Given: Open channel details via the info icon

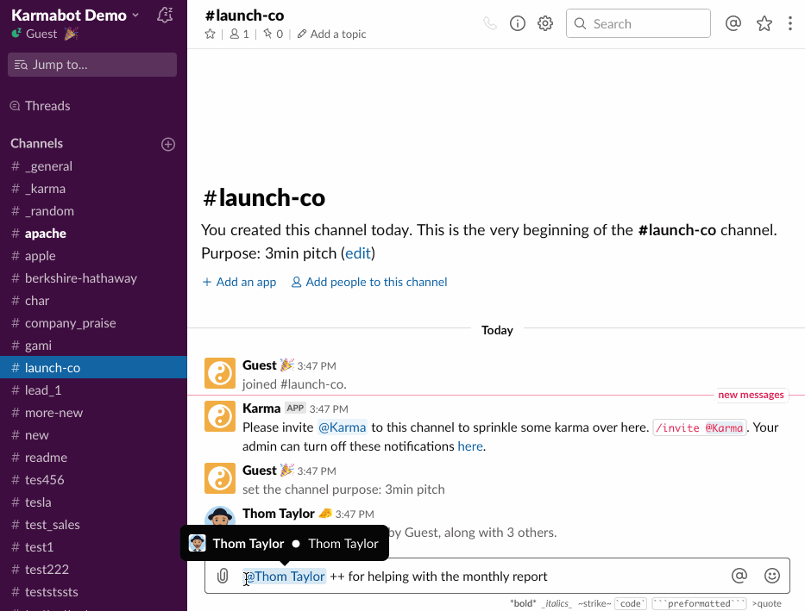Looking at the screenshot, I should click(517, 23).
